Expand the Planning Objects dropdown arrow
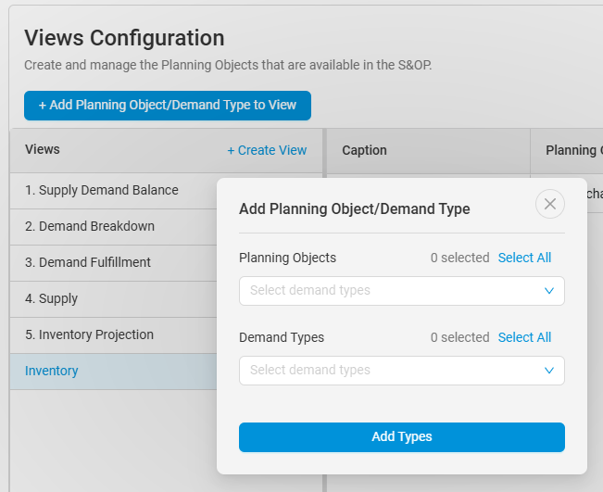The image size is (603, 492). (549, 291)
